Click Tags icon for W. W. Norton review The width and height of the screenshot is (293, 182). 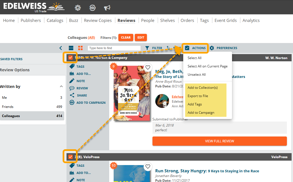click(x=72, y=66)
